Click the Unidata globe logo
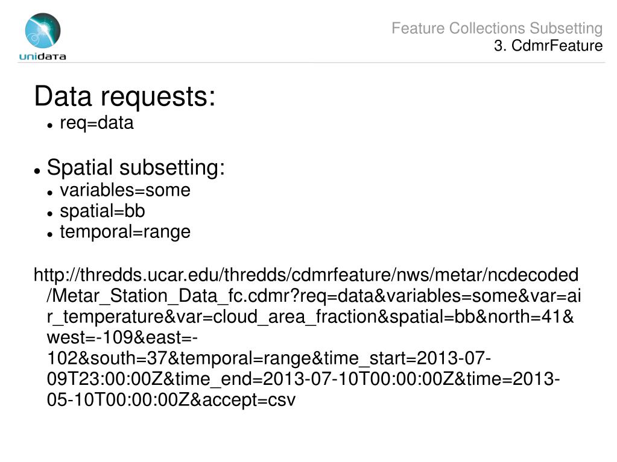The height and width of the screenshot is (462, 617). pos(43,31)
